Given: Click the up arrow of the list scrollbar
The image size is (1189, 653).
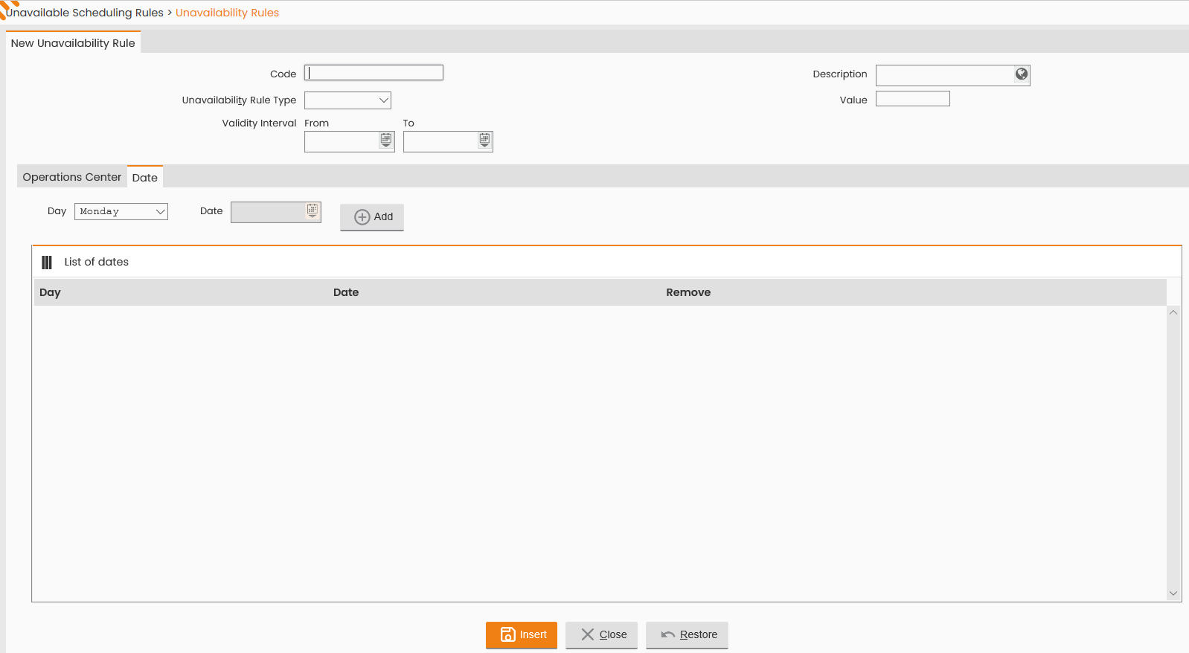Looking at the screenshot, I should pos(1173,312).
